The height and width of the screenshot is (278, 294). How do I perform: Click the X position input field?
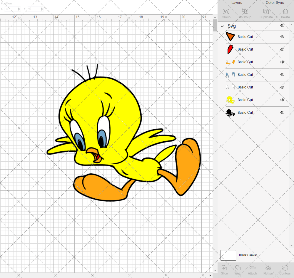(11, 9)
